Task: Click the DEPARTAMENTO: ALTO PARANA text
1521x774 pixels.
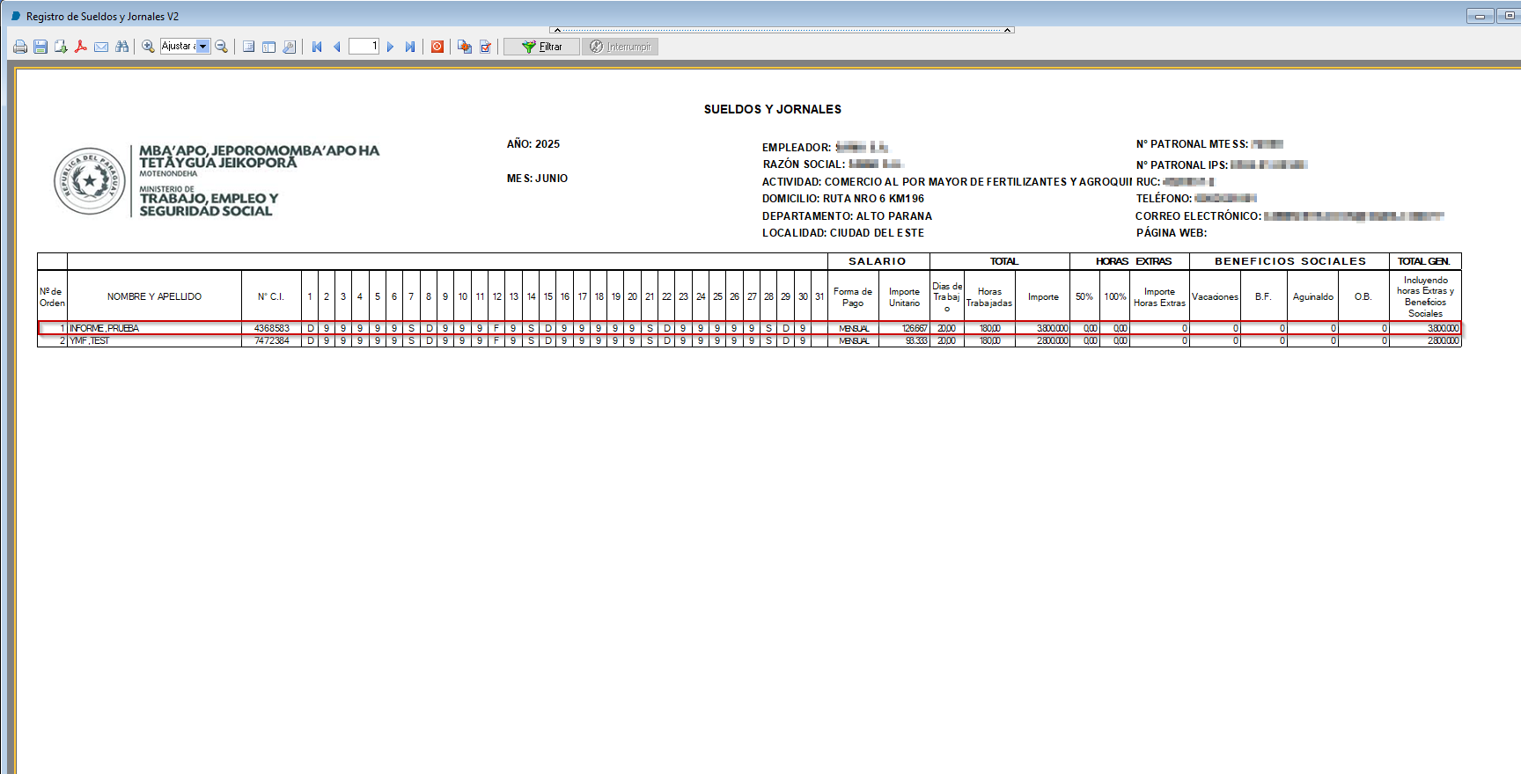Action: [847, 215]
